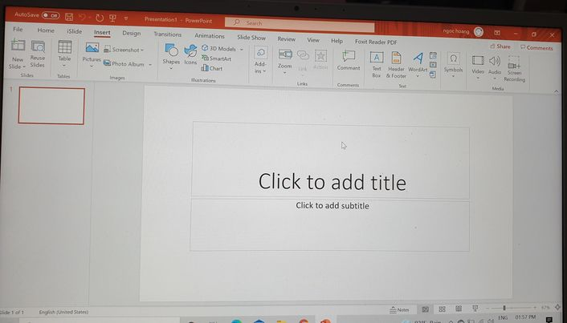Viewport: 567px width, 323px height.
Task: Click the Reuse Slides icon
Action: click(38, 46)
